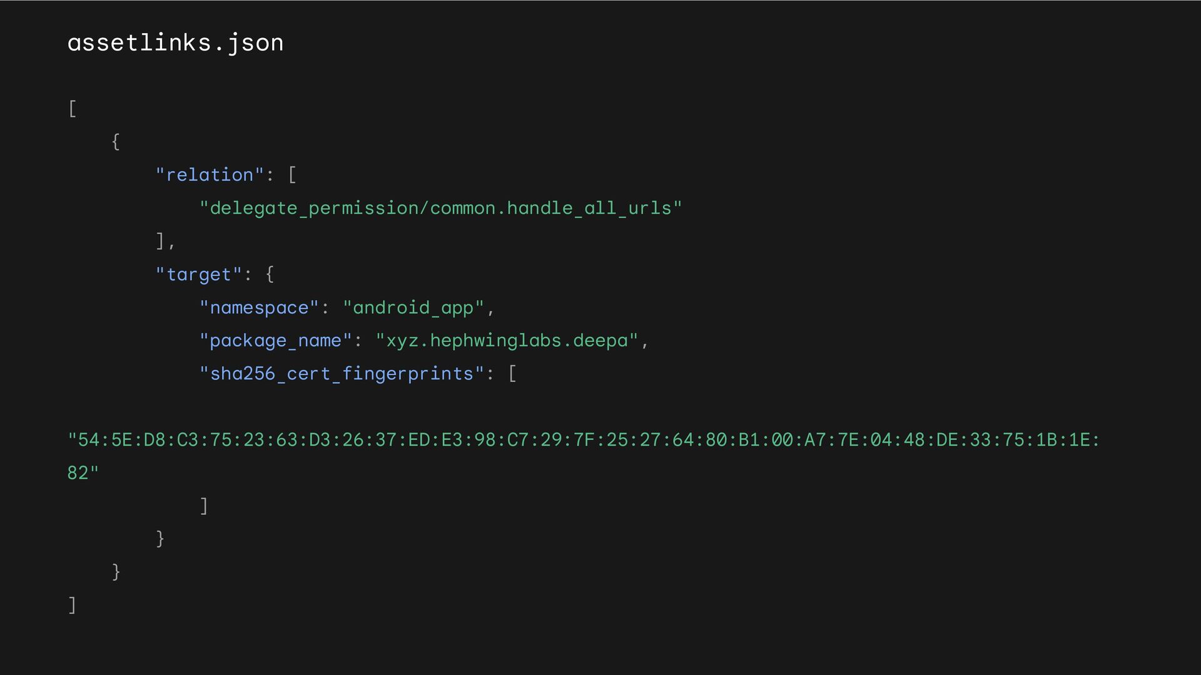Click the xyz.hephwinglabs.deepa package value
The width and height of the screenshot is (1201, 675).
507,341
